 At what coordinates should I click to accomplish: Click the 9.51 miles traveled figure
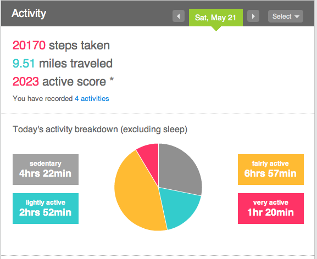pyautogui.click(x=24, y=64)
